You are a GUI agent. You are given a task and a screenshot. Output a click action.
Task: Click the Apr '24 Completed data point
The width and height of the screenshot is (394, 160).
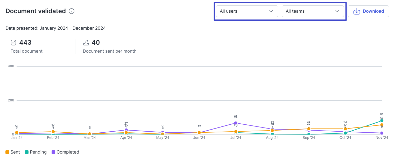tap(126, 130)
